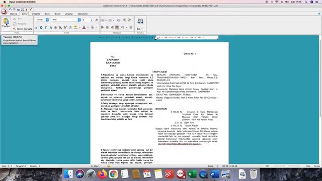Apply the text highlight color
This screenshot has height=181, width=322.
75,27
